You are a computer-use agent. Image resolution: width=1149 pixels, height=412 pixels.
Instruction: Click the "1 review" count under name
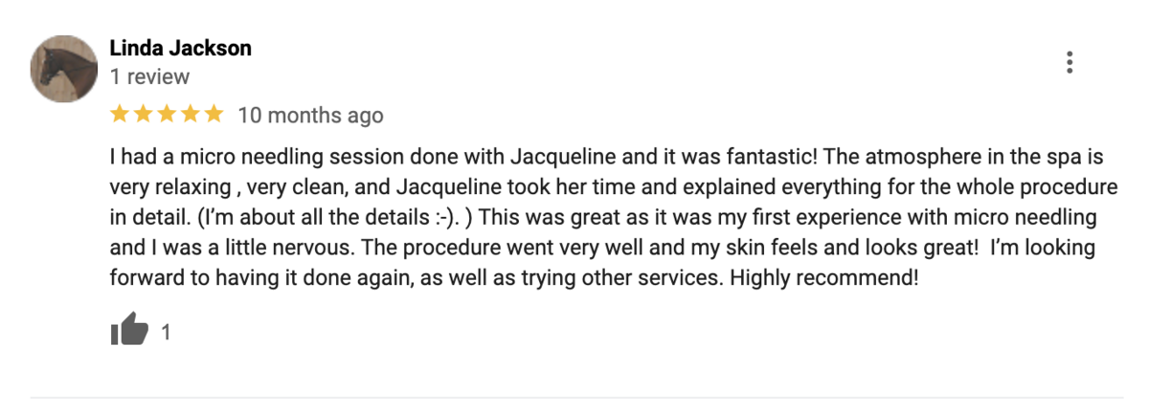[x=150, y=76]
